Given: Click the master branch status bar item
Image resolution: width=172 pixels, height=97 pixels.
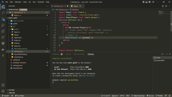Looking at the screenshot, I should pyautogui.click(x=6, y=96).
